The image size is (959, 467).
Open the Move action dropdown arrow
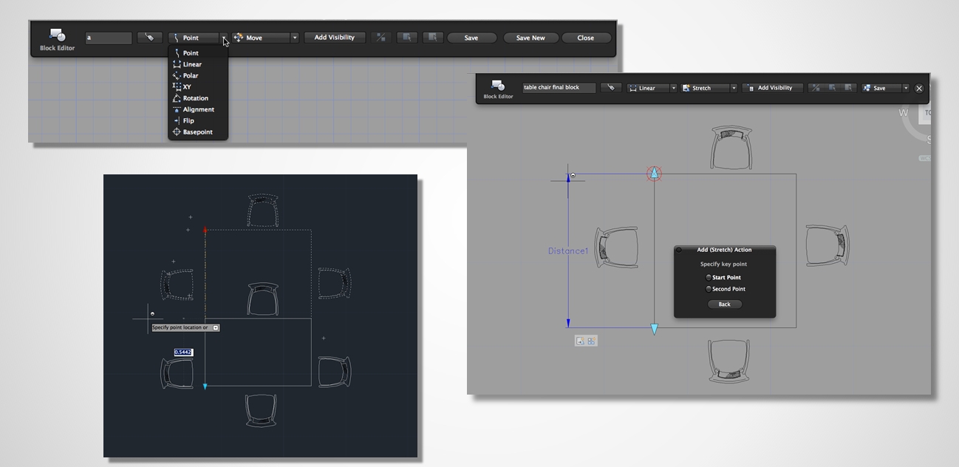[295, 38]
